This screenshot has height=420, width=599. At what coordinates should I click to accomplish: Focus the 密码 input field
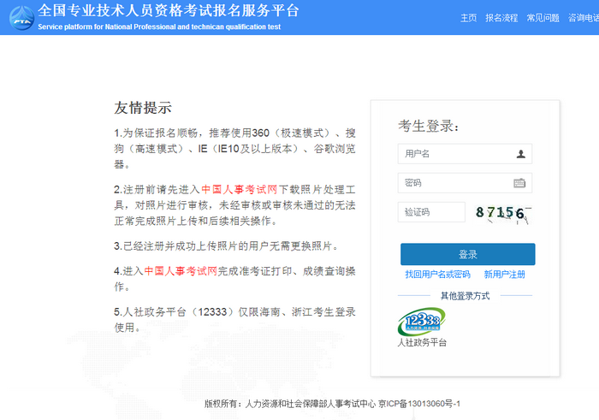click(x=454, y=183)
